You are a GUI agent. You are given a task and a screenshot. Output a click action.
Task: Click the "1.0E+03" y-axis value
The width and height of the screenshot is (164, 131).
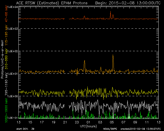13,29
